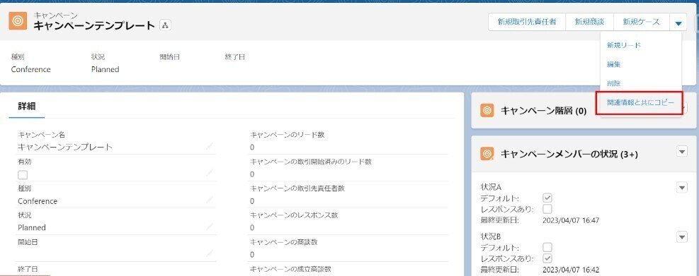
Task: Click the キャンペーンテンプレート page title
Action: [x=94, y=25]
